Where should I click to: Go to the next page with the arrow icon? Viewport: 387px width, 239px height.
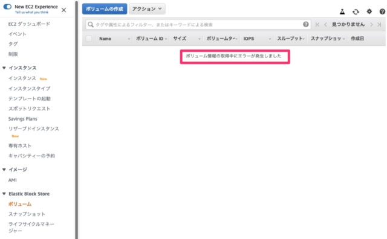coord(371,24)
